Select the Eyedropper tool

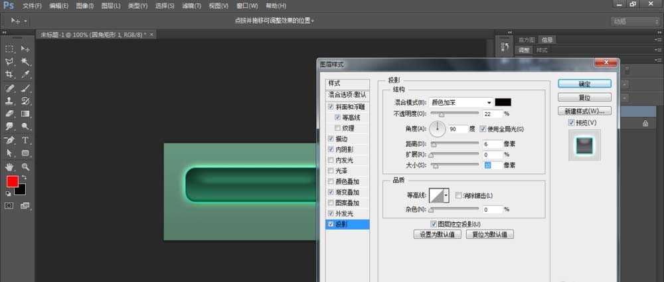click(25, 75)
